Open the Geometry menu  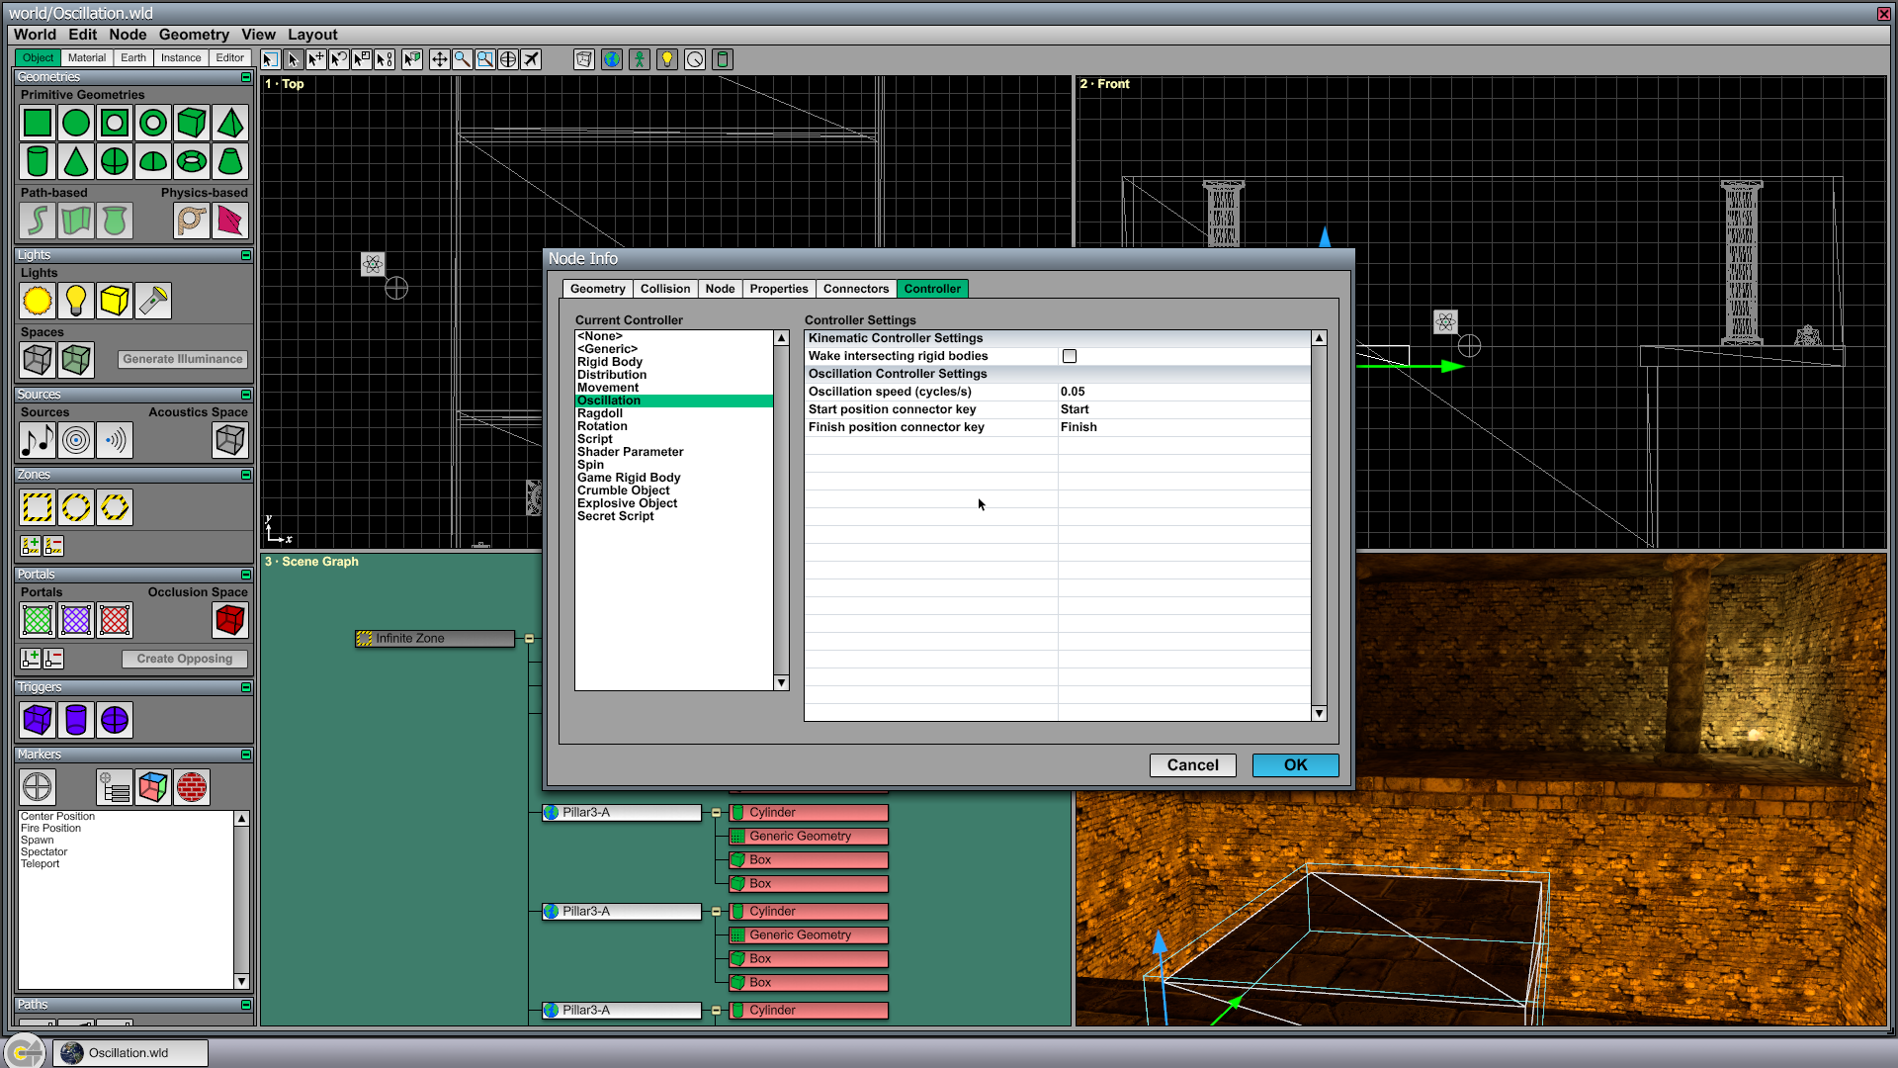point(194,35)
